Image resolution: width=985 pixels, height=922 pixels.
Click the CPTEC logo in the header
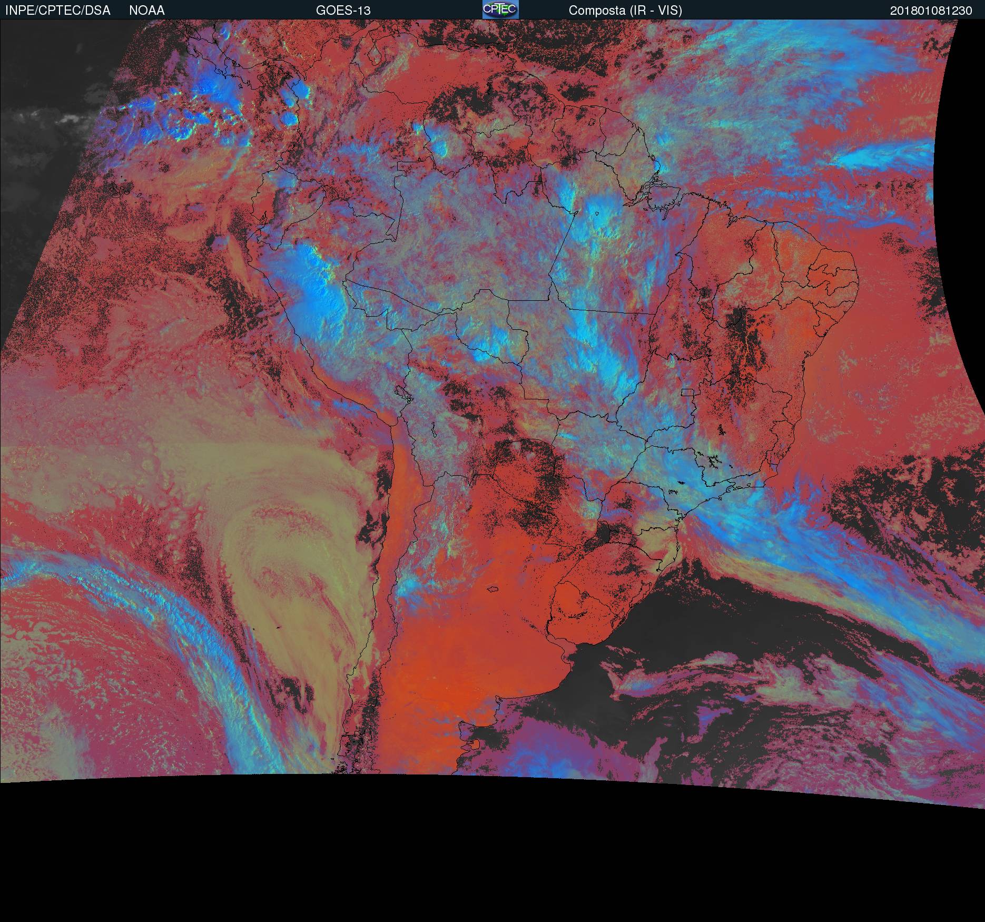click(x=500, y=9)
